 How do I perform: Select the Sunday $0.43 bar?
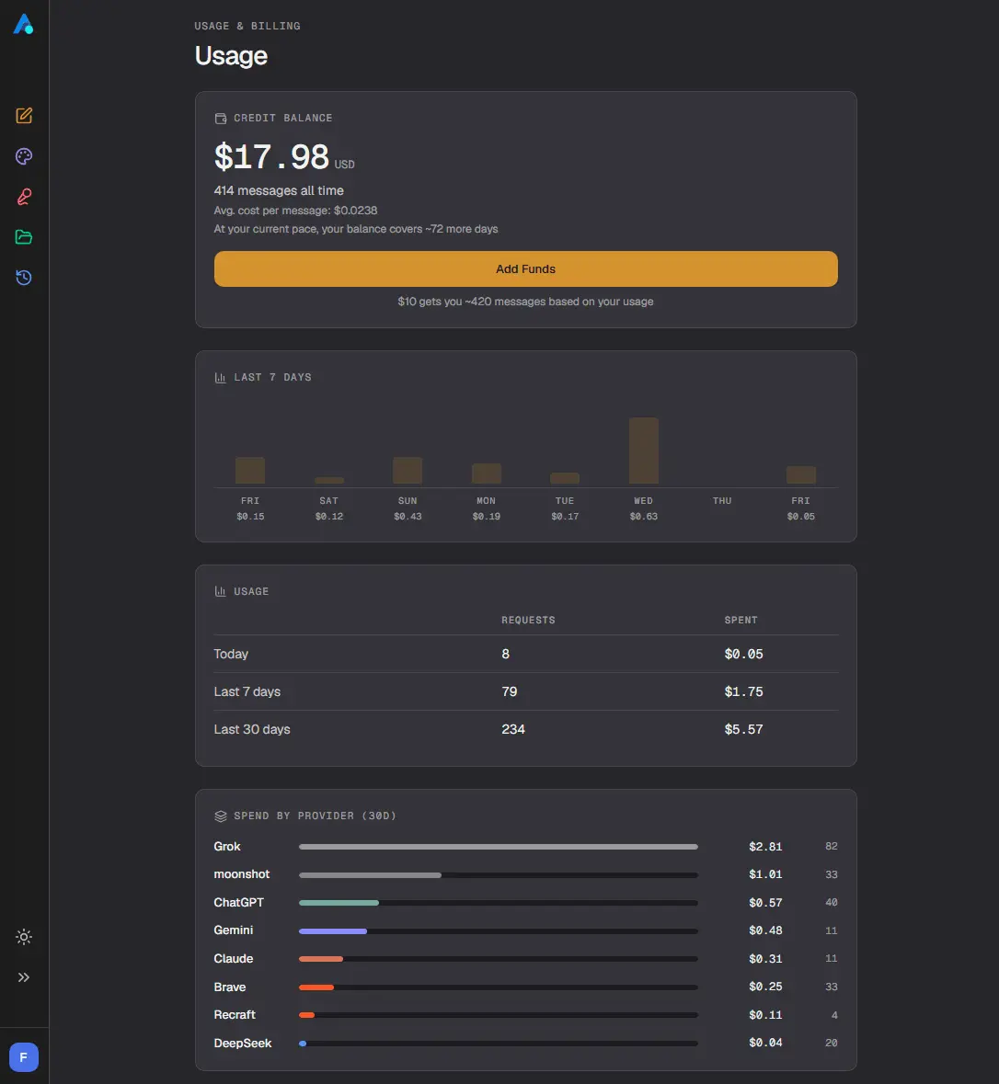click(408, 470)
